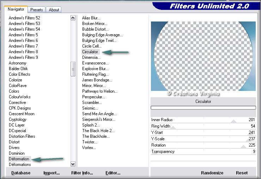Screen dimensions: 261x179
Task: Select the Circulator filter
Action: 90,52
